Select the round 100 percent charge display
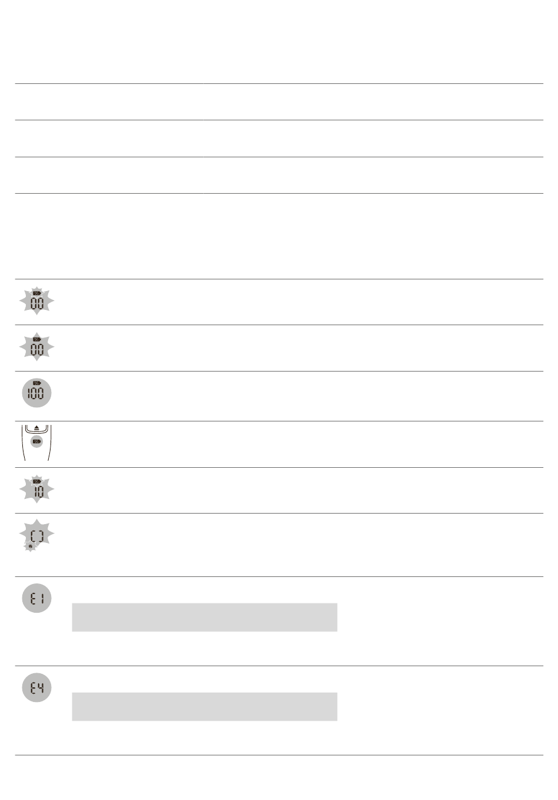 coord(36,393)
